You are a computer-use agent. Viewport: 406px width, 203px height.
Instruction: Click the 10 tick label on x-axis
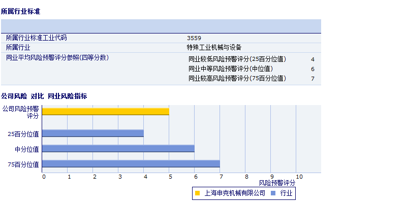click(299, 177)
